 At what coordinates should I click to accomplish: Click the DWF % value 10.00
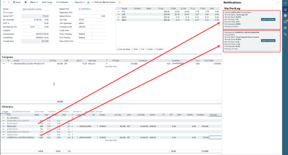click(46, 23)
